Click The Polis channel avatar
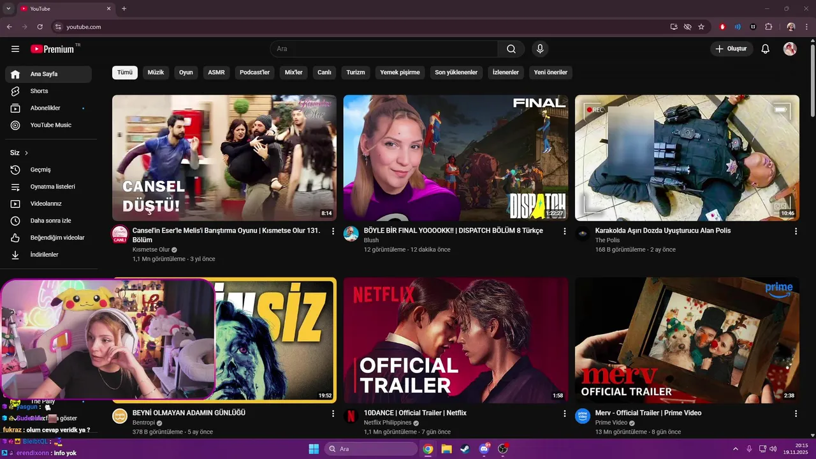Image resolution: width=816 pixels, height=459 pixels. pyautogui.click(x=583, y=234)
